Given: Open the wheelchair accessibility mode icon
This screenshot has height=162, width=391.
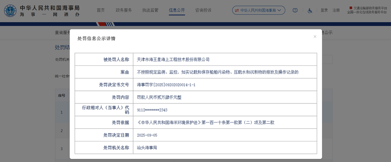Looking at the screenshot, I should pos(310,10).
